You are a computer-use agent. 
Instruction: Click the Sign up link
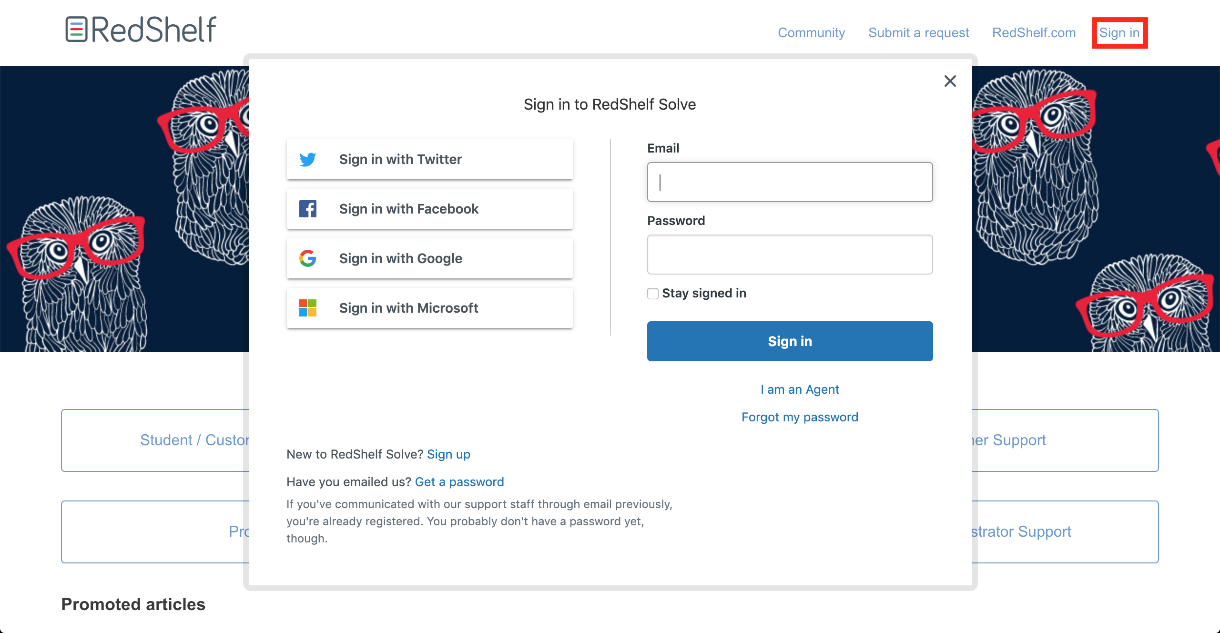pyautogui.click(x=448, y=454)
